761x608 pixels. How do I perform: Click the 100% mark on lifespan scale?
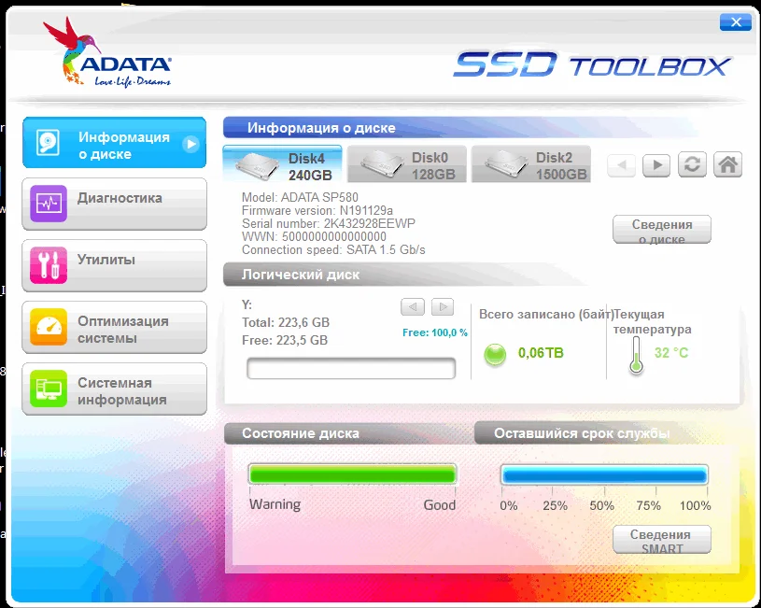point(695,505)
